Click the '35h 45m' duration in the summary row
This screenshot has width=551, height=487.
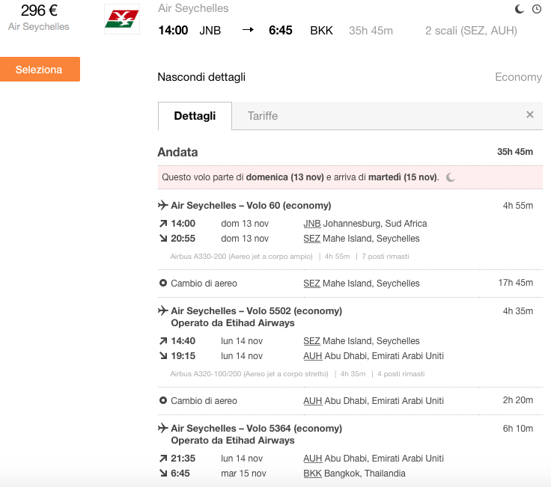(371, 31)
